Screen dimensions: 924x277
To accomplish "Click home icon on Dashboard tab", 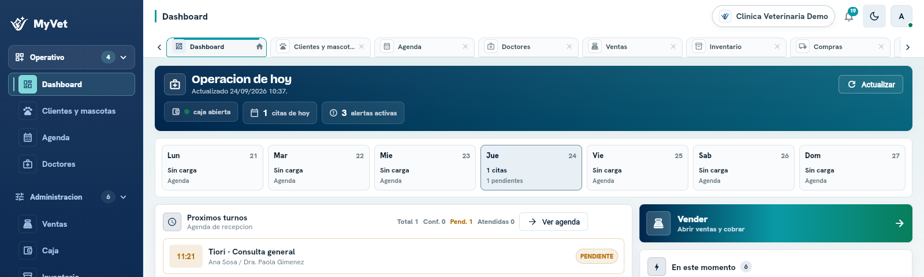I will [259, 47].
